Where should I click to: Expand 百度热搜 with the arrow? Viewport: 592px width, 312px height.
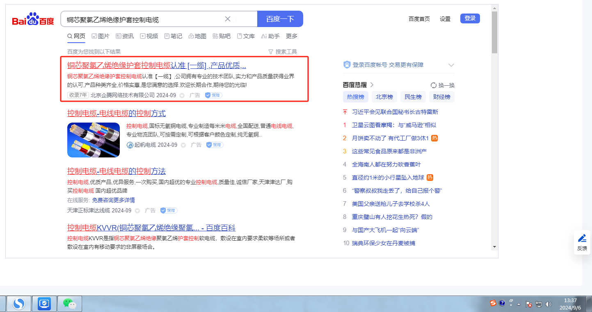point(372,85)
